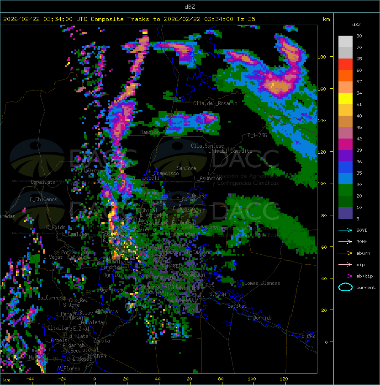The height and width of the screenshot is (385, 380).
Task: Click the 'Clla.SanJose' map label
Action: (207, 146)
